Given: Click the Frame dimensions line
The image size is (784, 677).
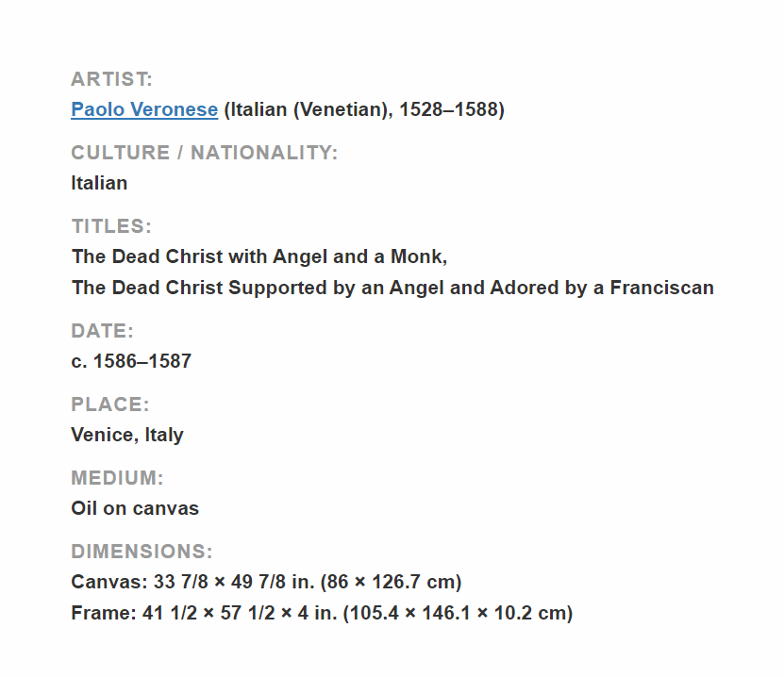Looking at the screenshot, I should pos(322,613).
